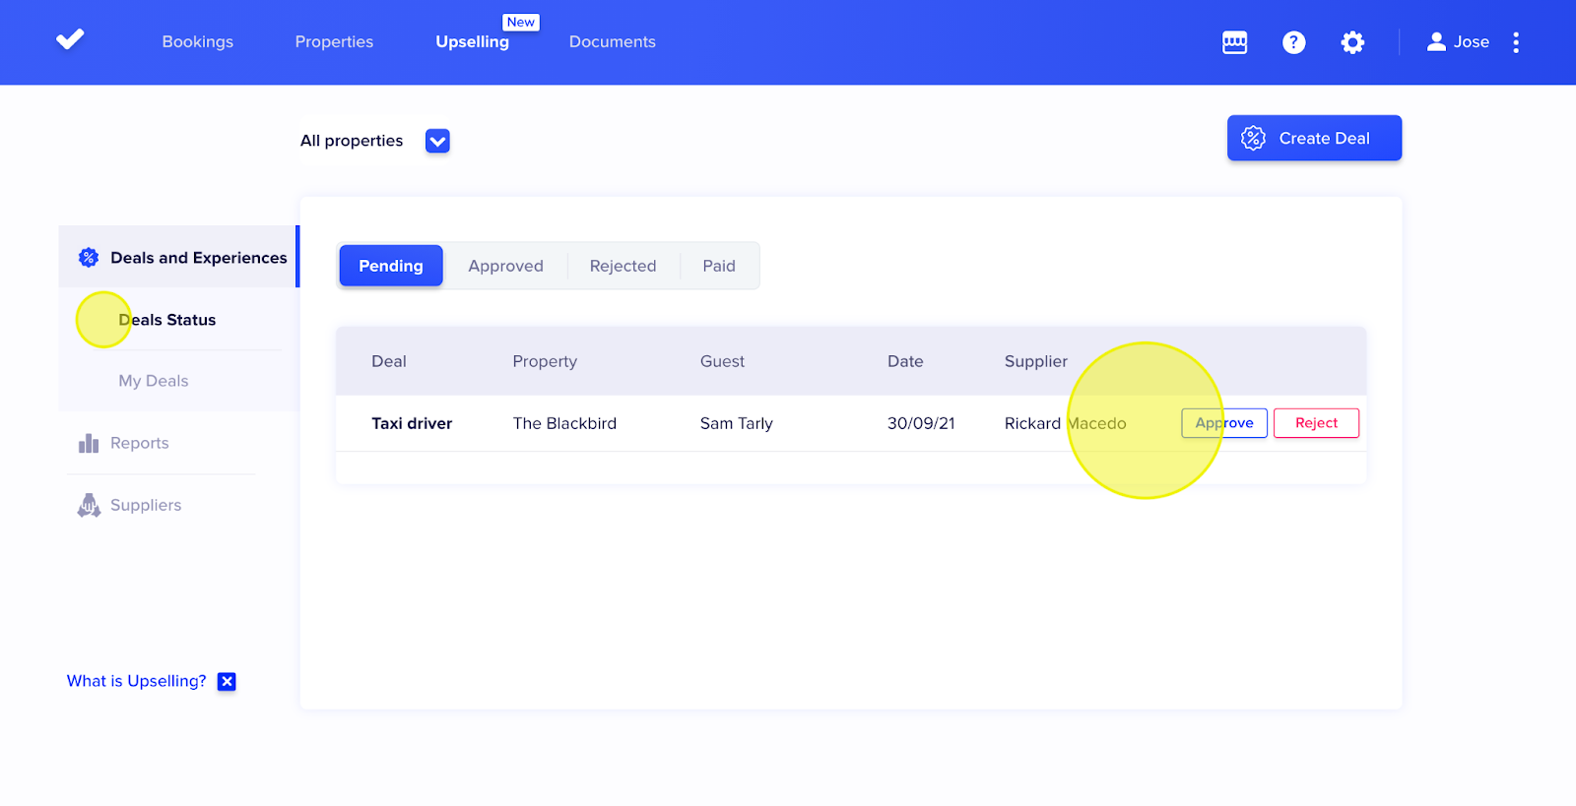Click the checkmark logo in header
The width and height of the screenshot is (1576, 806).
pyautogui.click(x=70, y=39)
